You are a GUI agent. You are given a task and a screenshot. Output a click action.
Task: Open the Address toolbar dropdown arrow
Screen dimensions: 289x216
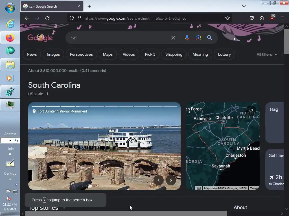coord(10,141)
